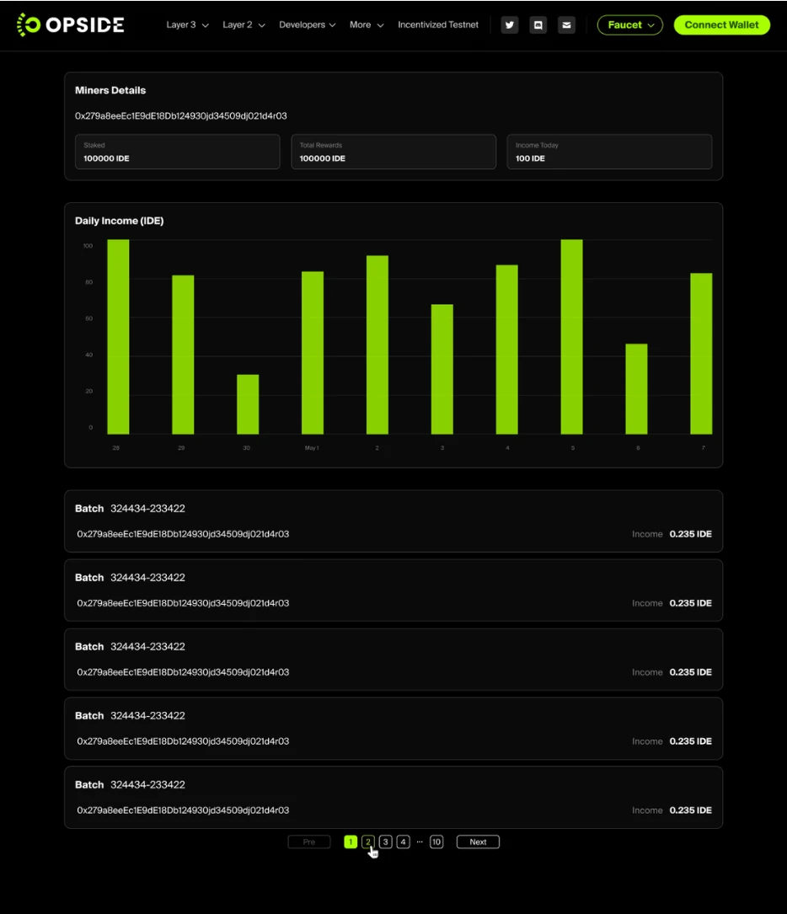Open the Faucet dropdown
This screenshot has width=787, height=914.
pos(629,25)
